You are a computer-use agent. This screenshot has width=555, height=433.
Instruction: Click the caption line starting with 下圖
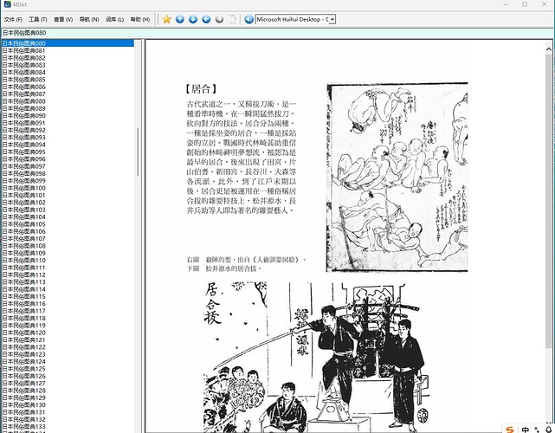223,268
